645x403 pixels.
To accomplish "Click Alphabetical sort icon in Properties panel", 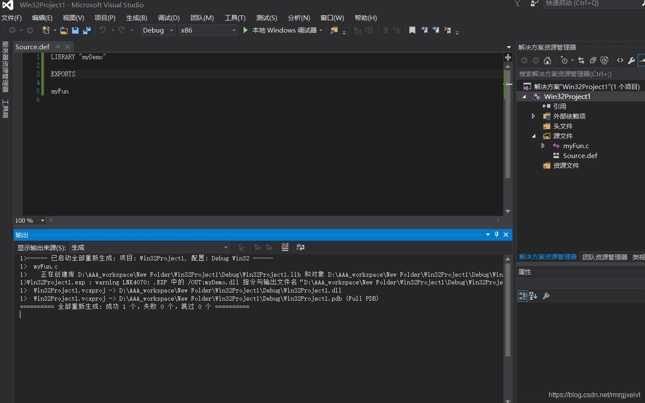I will (533, 296).
